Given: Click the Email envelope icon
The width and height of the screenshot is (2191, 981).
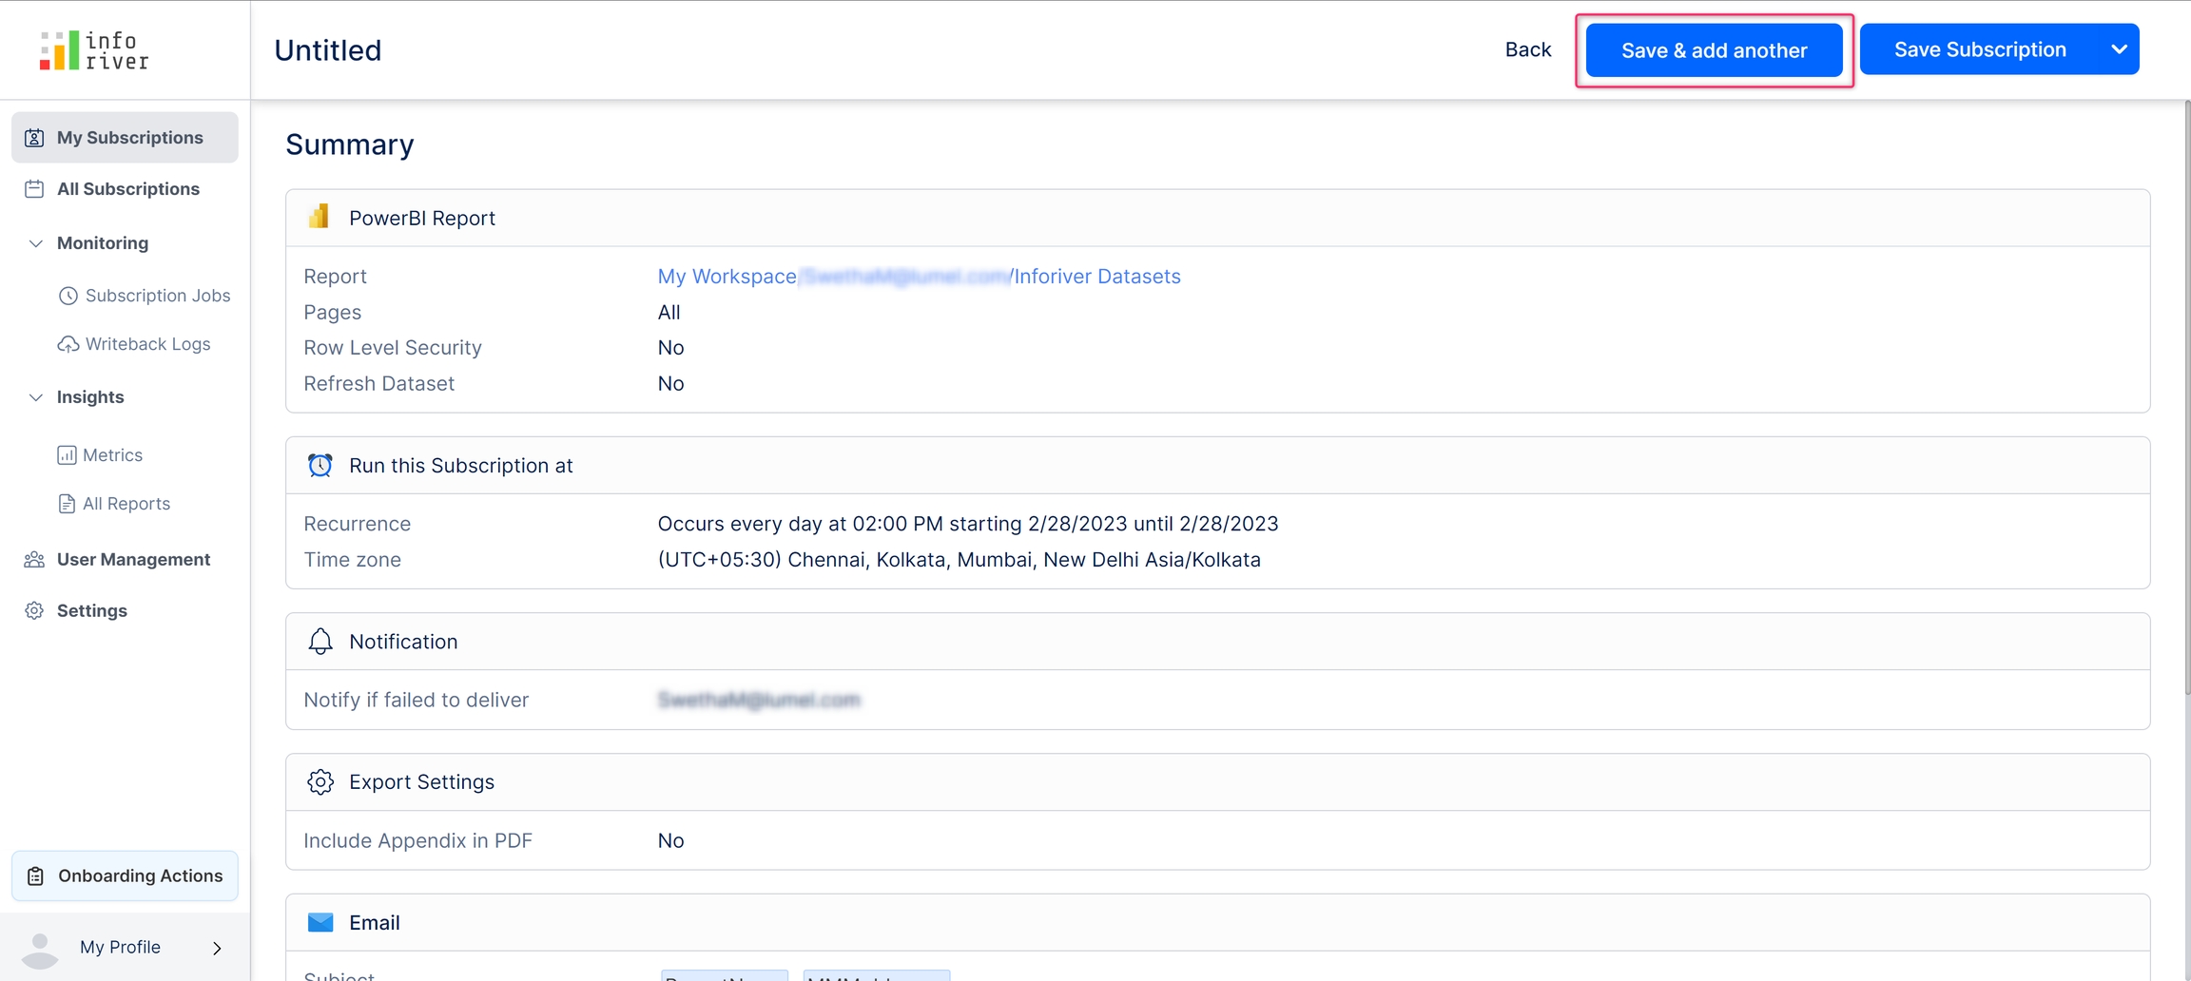Looking at the screenshot, I should [x=320, y=922].
